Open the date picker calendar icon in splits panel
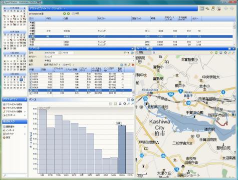This screenshot has height=180, width=238. [60, 53]
